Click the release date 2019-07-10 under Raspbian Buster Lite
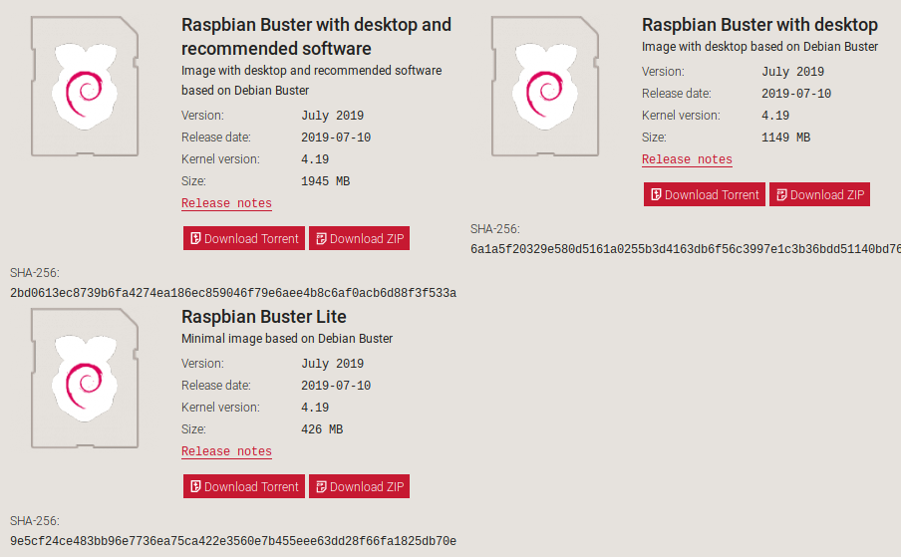Viewport: 901px width, 557px height. coord(336,386)
